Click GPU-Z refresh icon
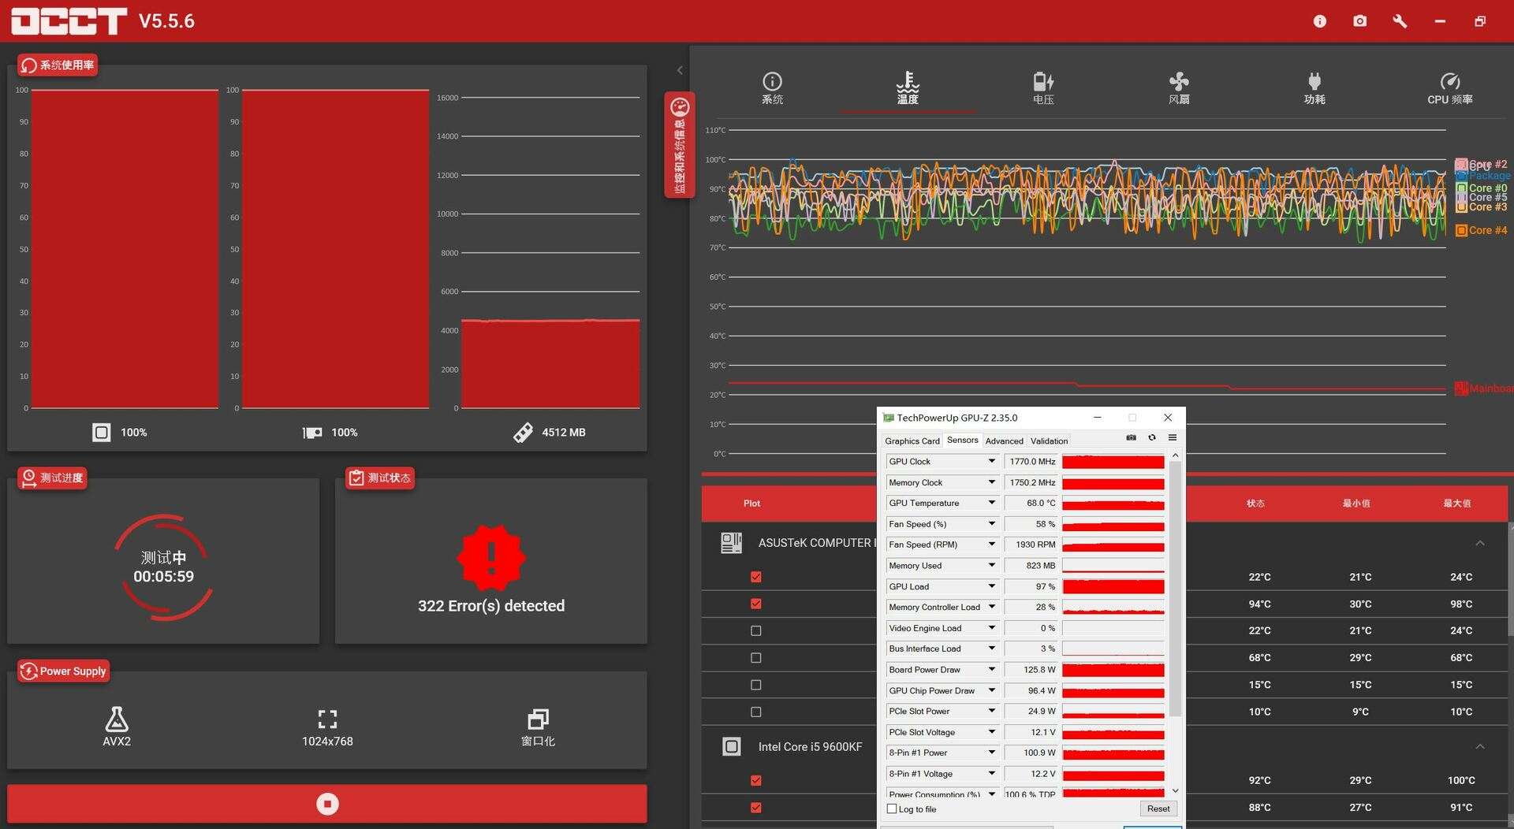The image size is (1514, 829). click(1152, 438)
